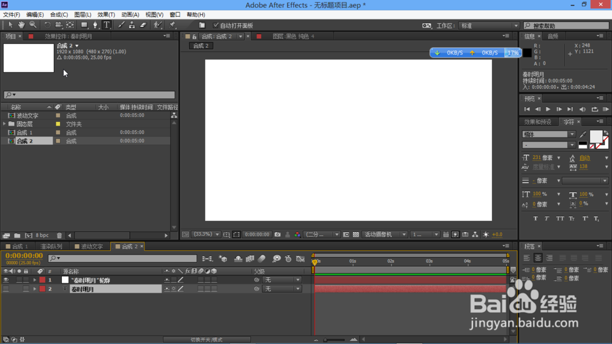Select the Clone Stamp tool
Image resolution: width=612 pixels, height=344 pixels.
coord(132,25)
